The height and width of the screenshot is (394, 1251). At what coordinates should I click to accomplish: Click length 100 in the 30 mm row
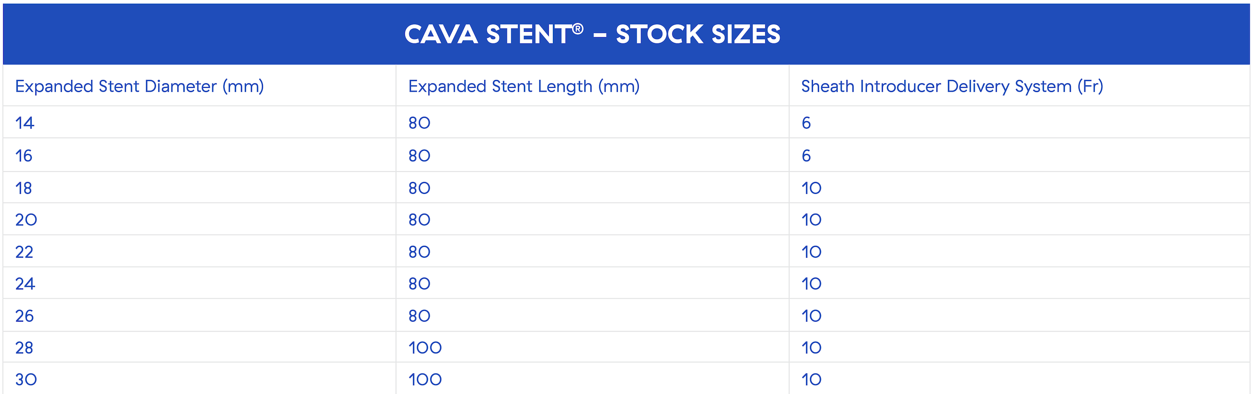click(x=425, y=379)
